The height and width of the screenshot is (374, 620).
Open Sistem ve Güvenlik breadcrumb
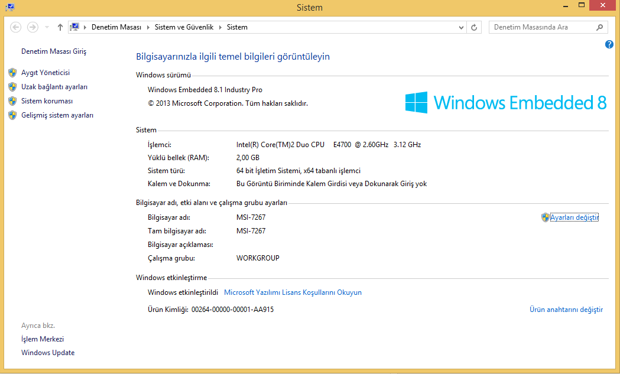(184, 27)
